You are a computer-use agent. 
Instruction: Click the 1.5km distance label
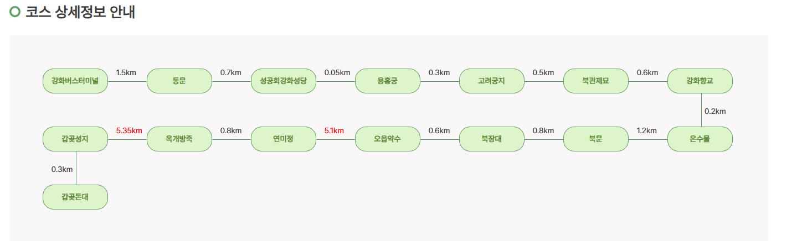pos(126,72)
